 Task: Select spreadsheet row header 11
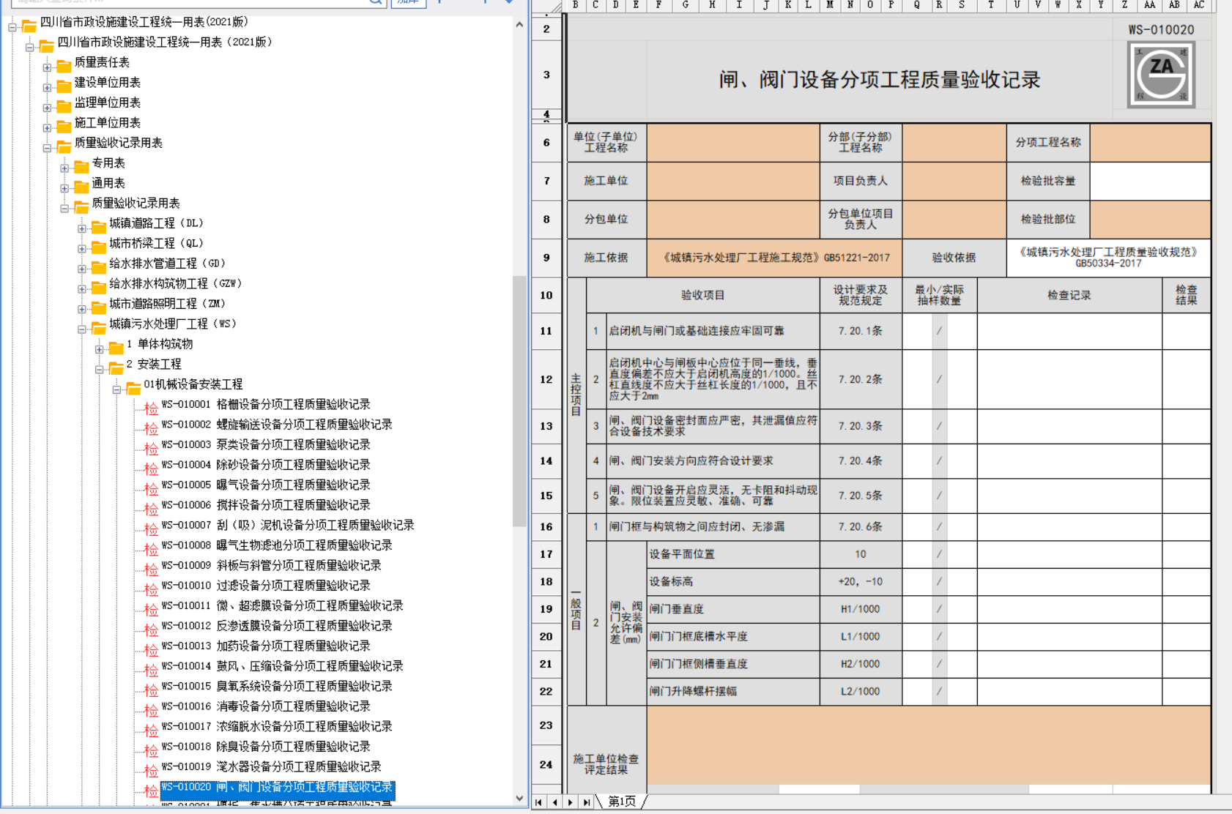click(546, 331)
